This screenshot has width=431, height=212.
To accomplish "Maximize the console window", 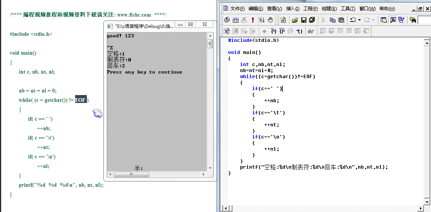I will pyautogui.click(x=191, y=25).
